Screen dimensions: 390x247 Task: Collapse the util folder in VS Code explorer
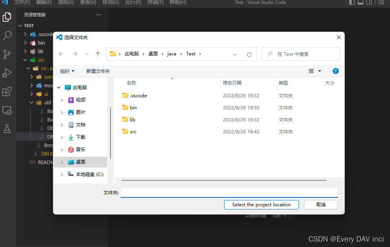click(x=31, y=102)
